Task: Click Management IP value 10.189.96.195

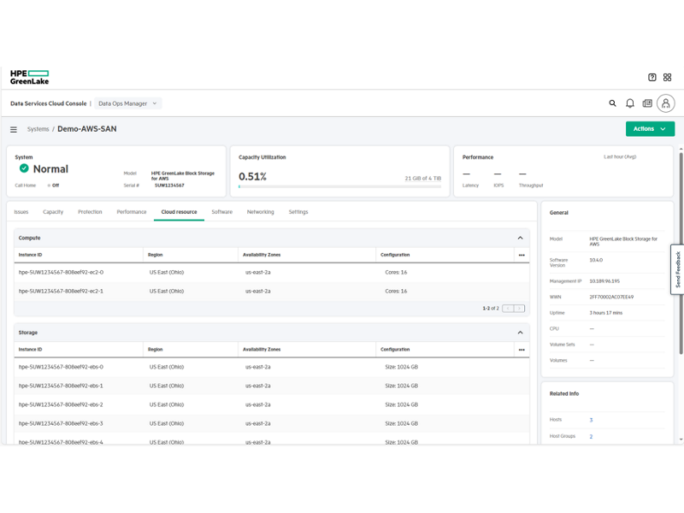Action: 604,281
